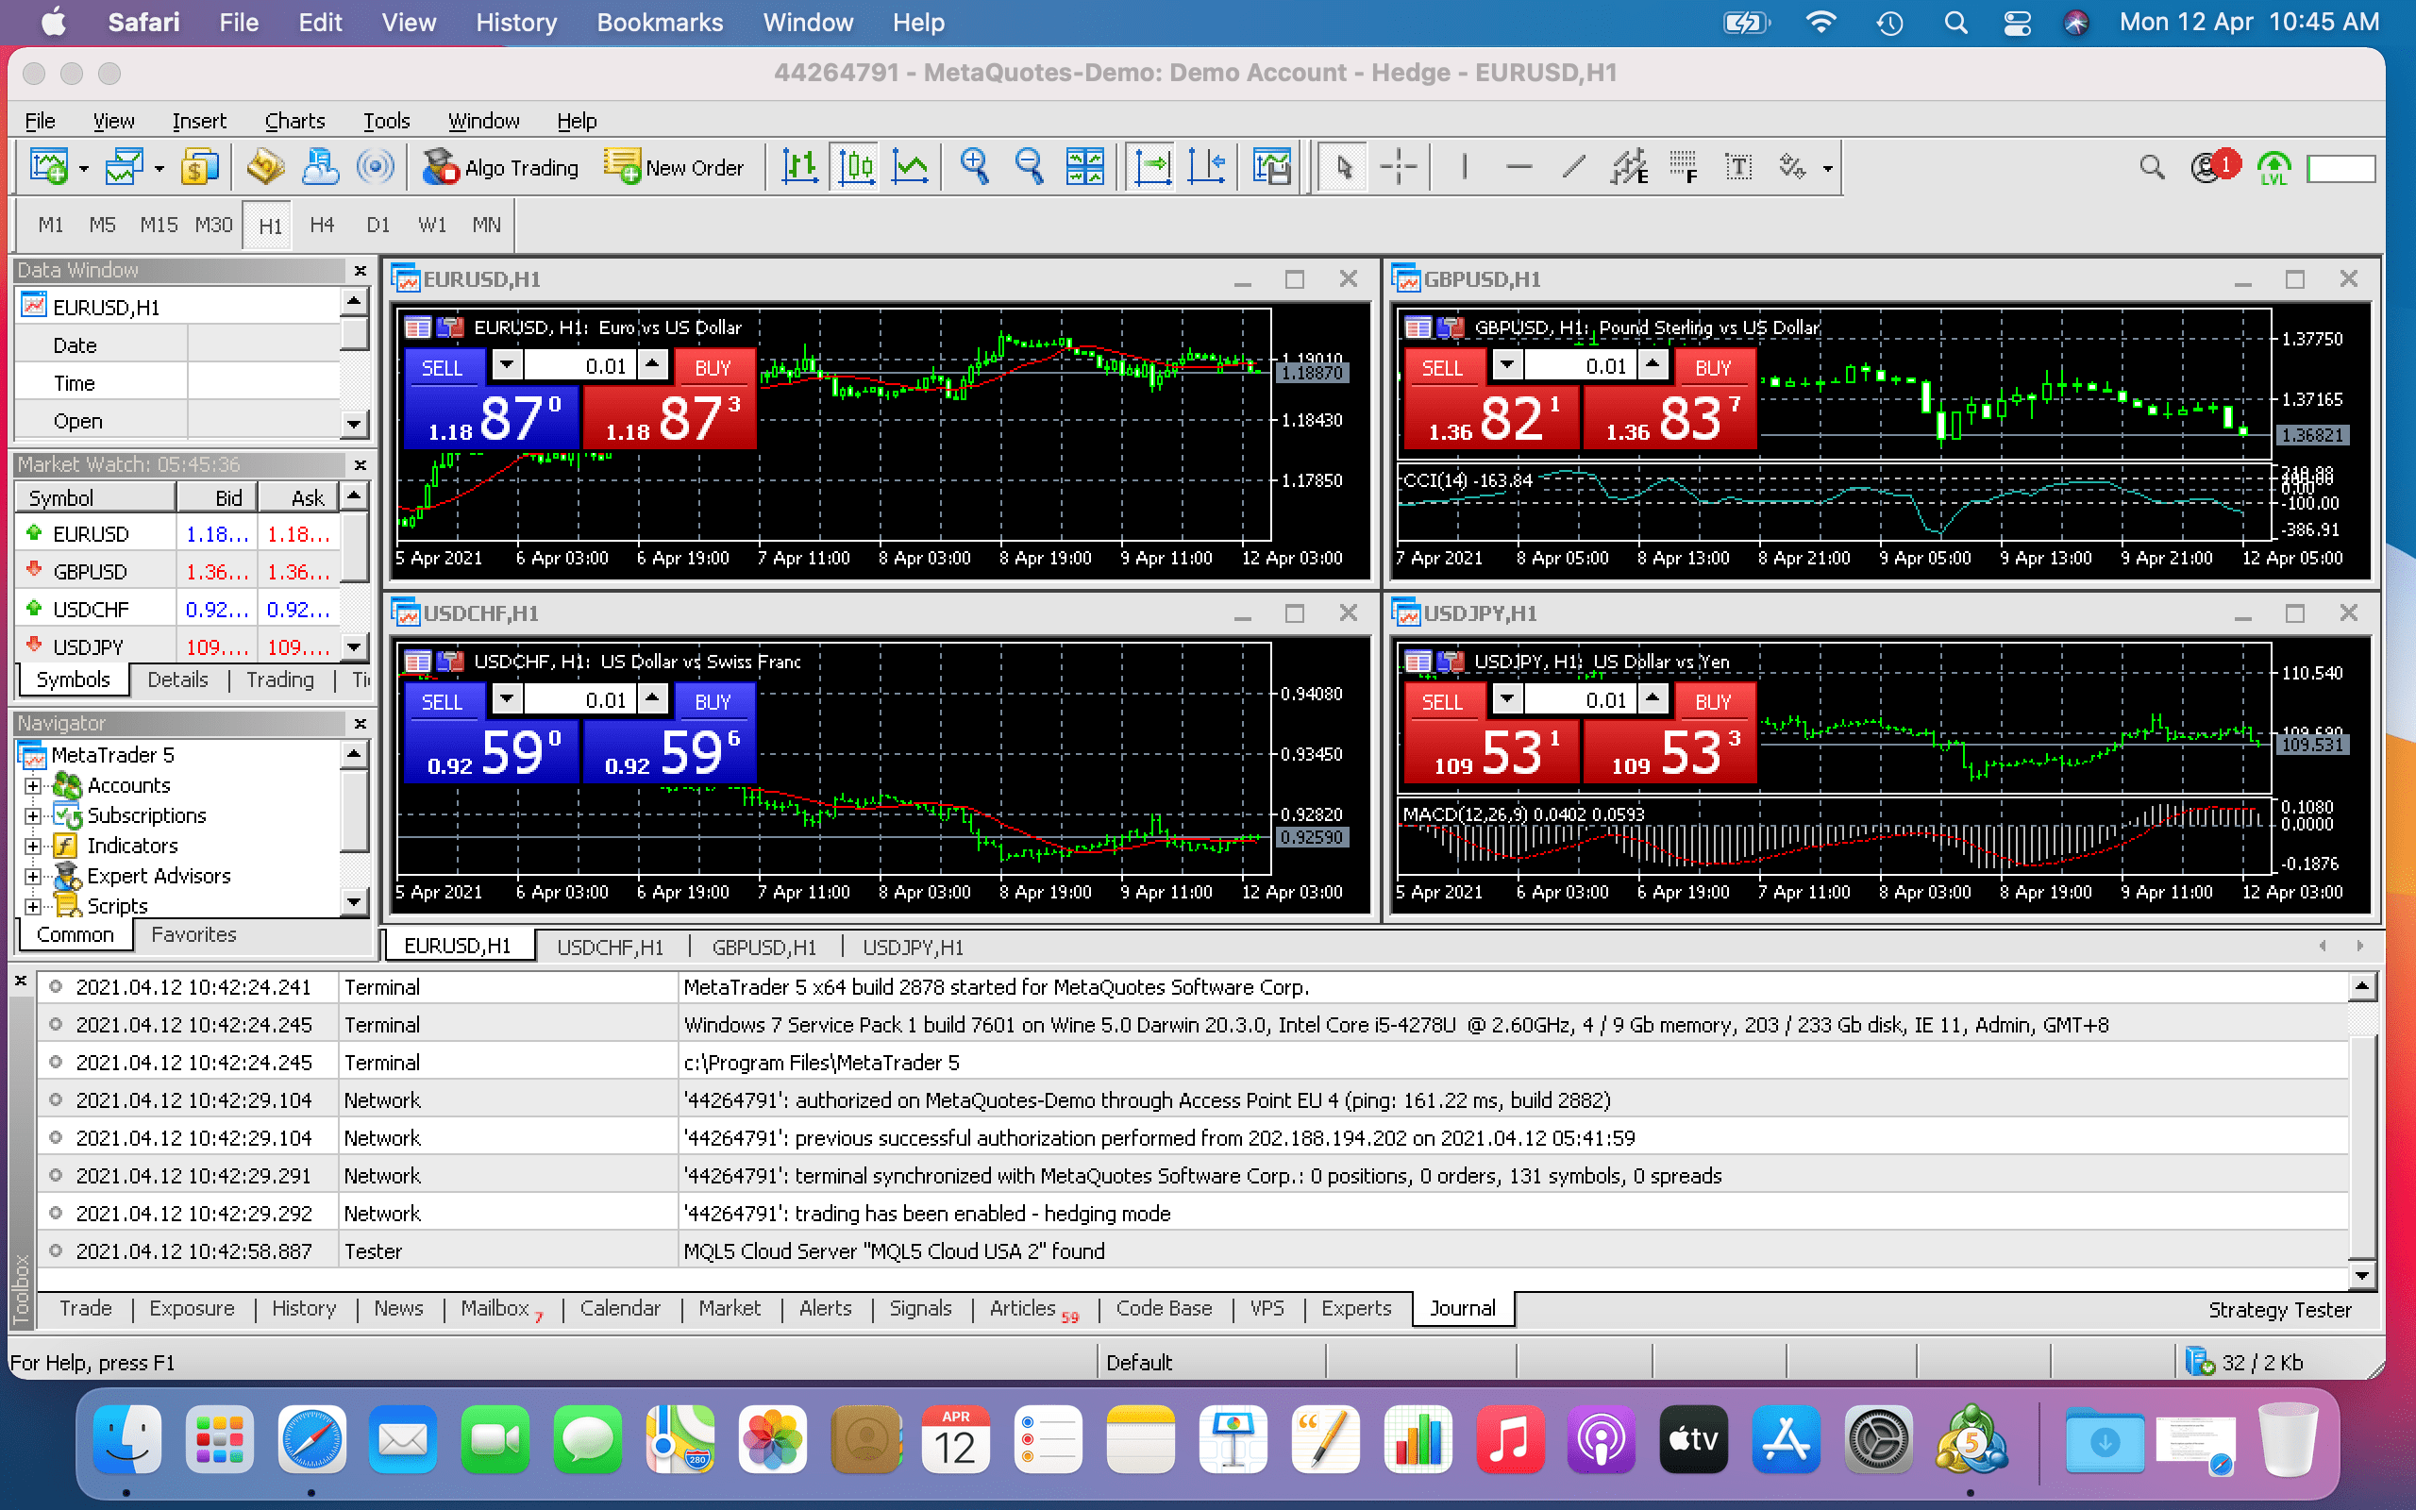Click the New Order toolbar button
The height and width of the screenshot is (1510, 2416).
tap(675, 167)
